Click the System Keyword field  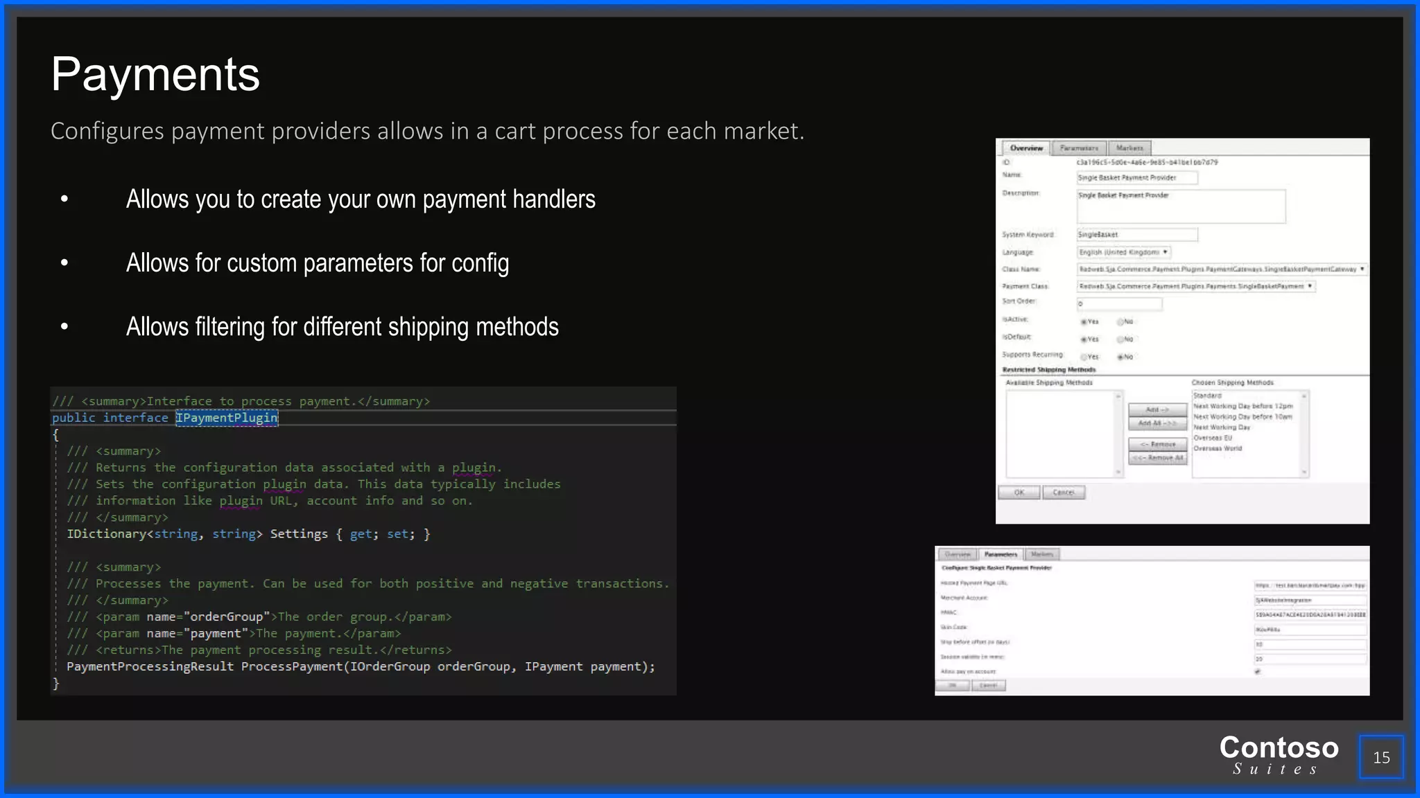tap(1137, 235)
